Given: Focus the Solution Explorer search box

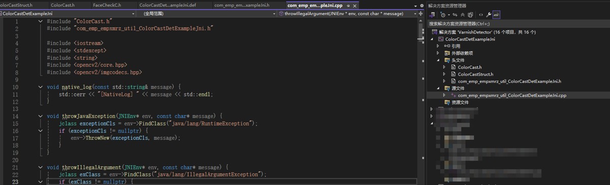Looking at the screenshot, I should [x=518, y=23].
